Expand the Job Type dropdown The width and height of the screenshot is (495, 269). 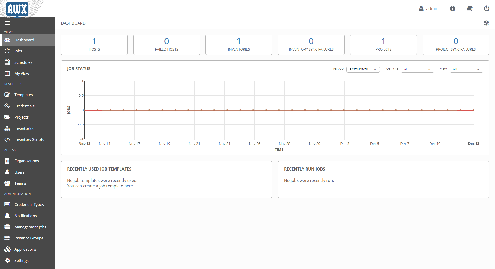point(417,69)
